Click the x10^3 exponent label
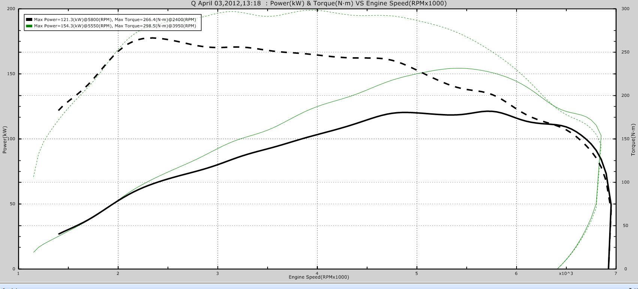The height and width of the screenshot is (289, 638). 566,273
